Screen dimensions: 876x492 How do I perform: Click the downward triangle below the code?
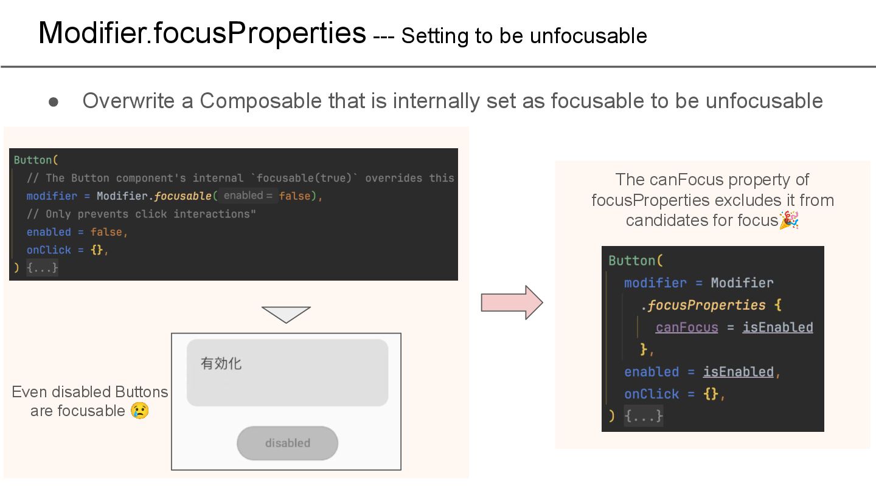tap(286, 315)
